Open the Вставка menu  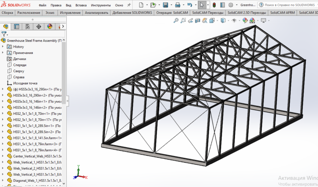81,5
